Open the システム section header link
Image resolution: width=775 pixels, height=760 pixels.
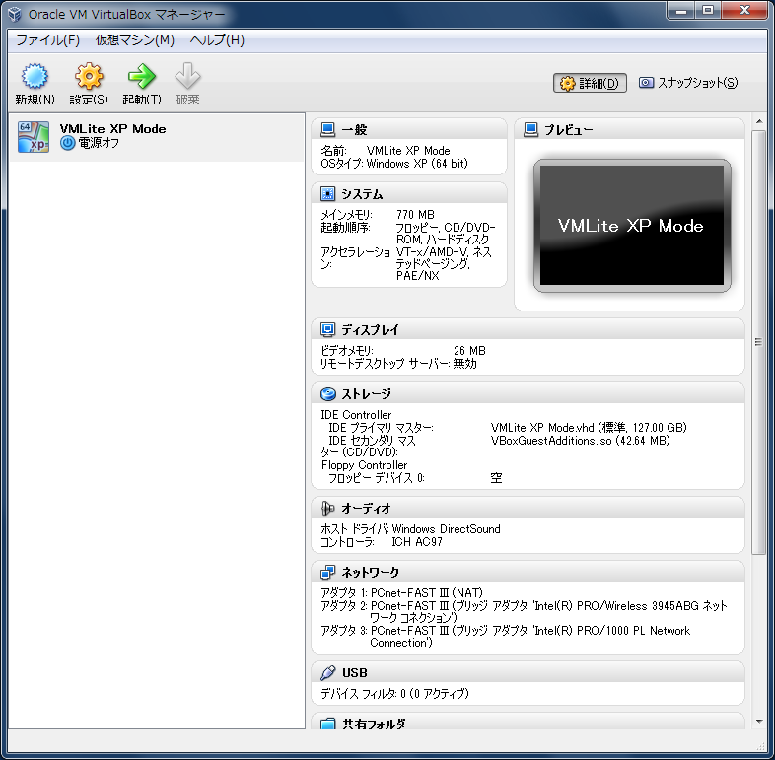tap(362, 194)
